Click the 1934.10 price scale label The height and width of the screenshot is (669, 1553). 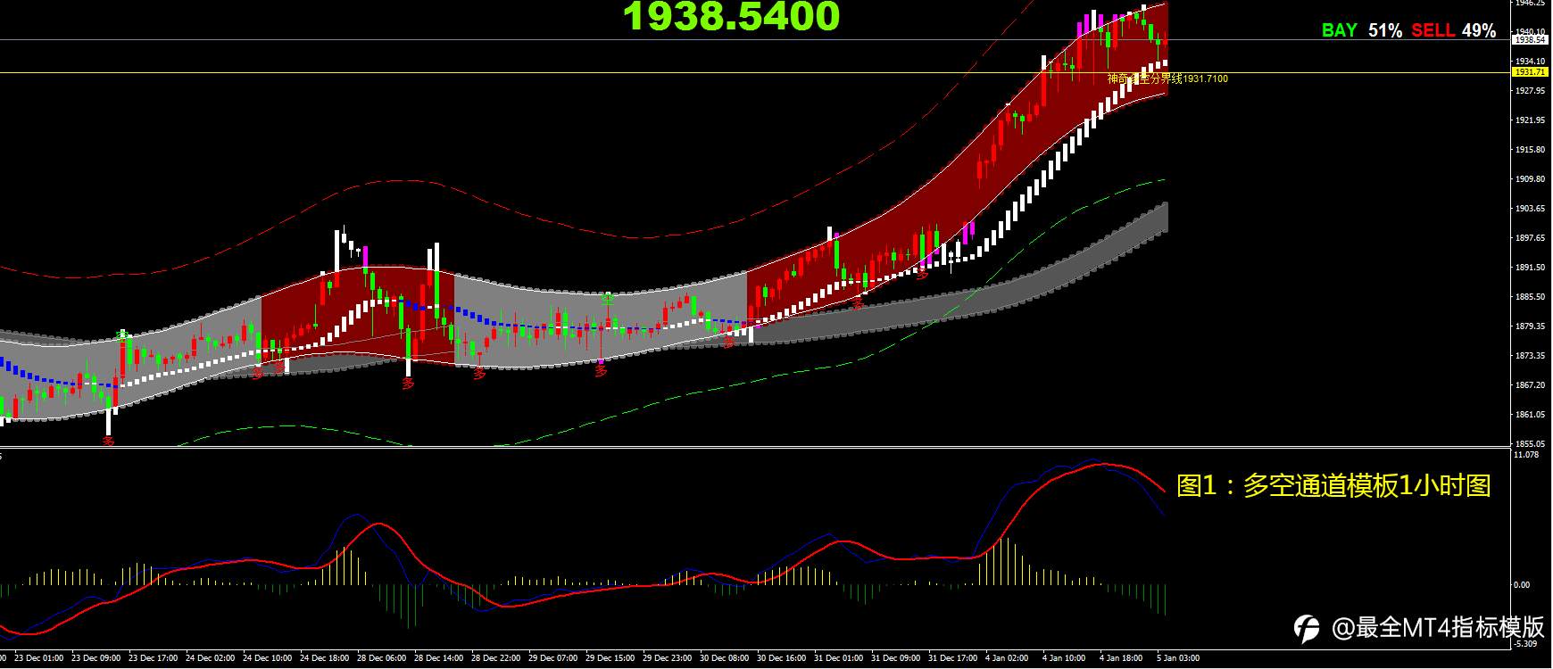coord(1530,62)
